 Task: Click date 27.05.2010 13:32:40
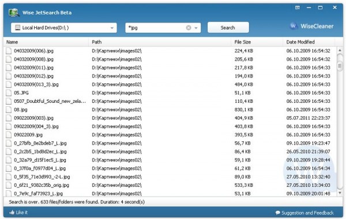point(309,177)
